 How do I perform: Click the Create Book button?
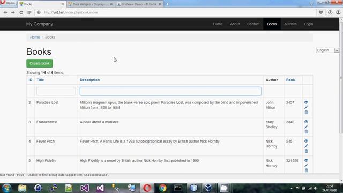[40, 63]
